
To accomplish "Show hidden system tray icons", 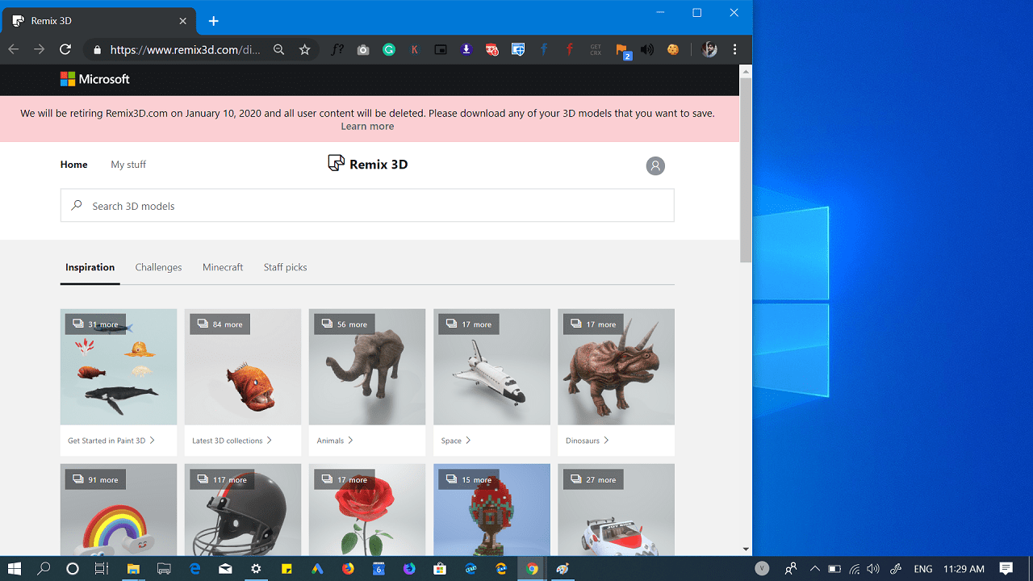I will coord(815,569).
